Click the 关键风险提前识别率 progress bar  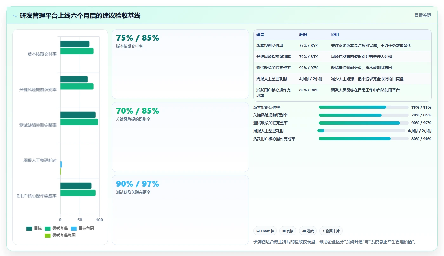pos(364,115)
